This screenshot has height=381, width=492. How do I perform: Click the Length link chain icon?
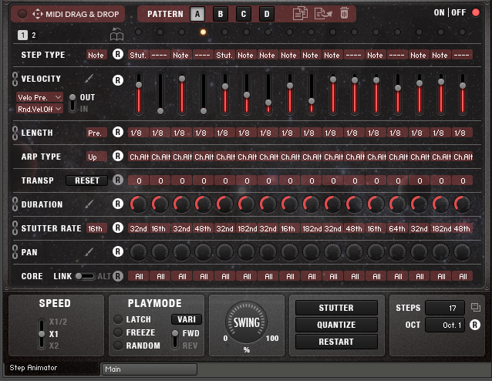pos(15,133)
